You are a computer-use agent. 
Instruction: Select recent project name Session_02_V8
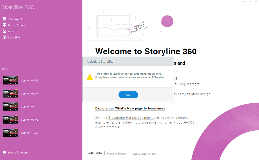coord(30,120)
